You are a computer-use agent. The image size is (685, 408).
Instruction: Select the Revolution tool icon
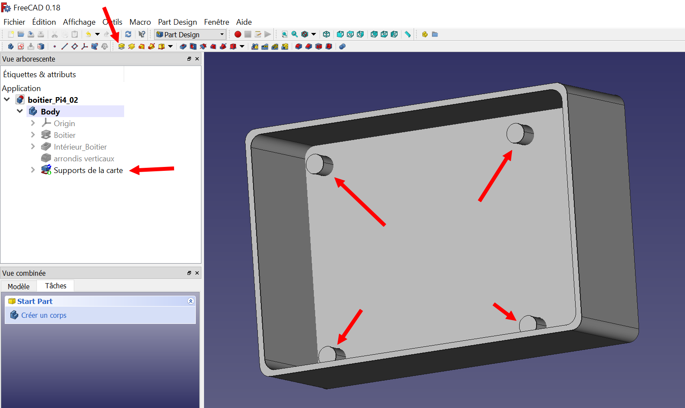point(132,46)
